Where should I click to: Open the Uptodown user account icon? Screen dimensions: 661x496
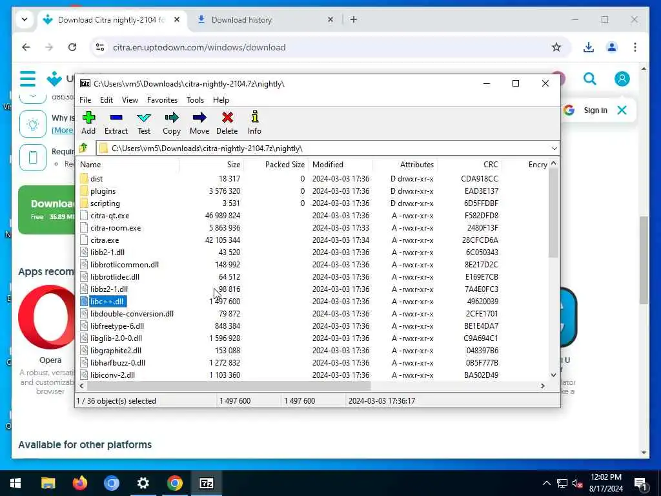(x=622, y=79)
